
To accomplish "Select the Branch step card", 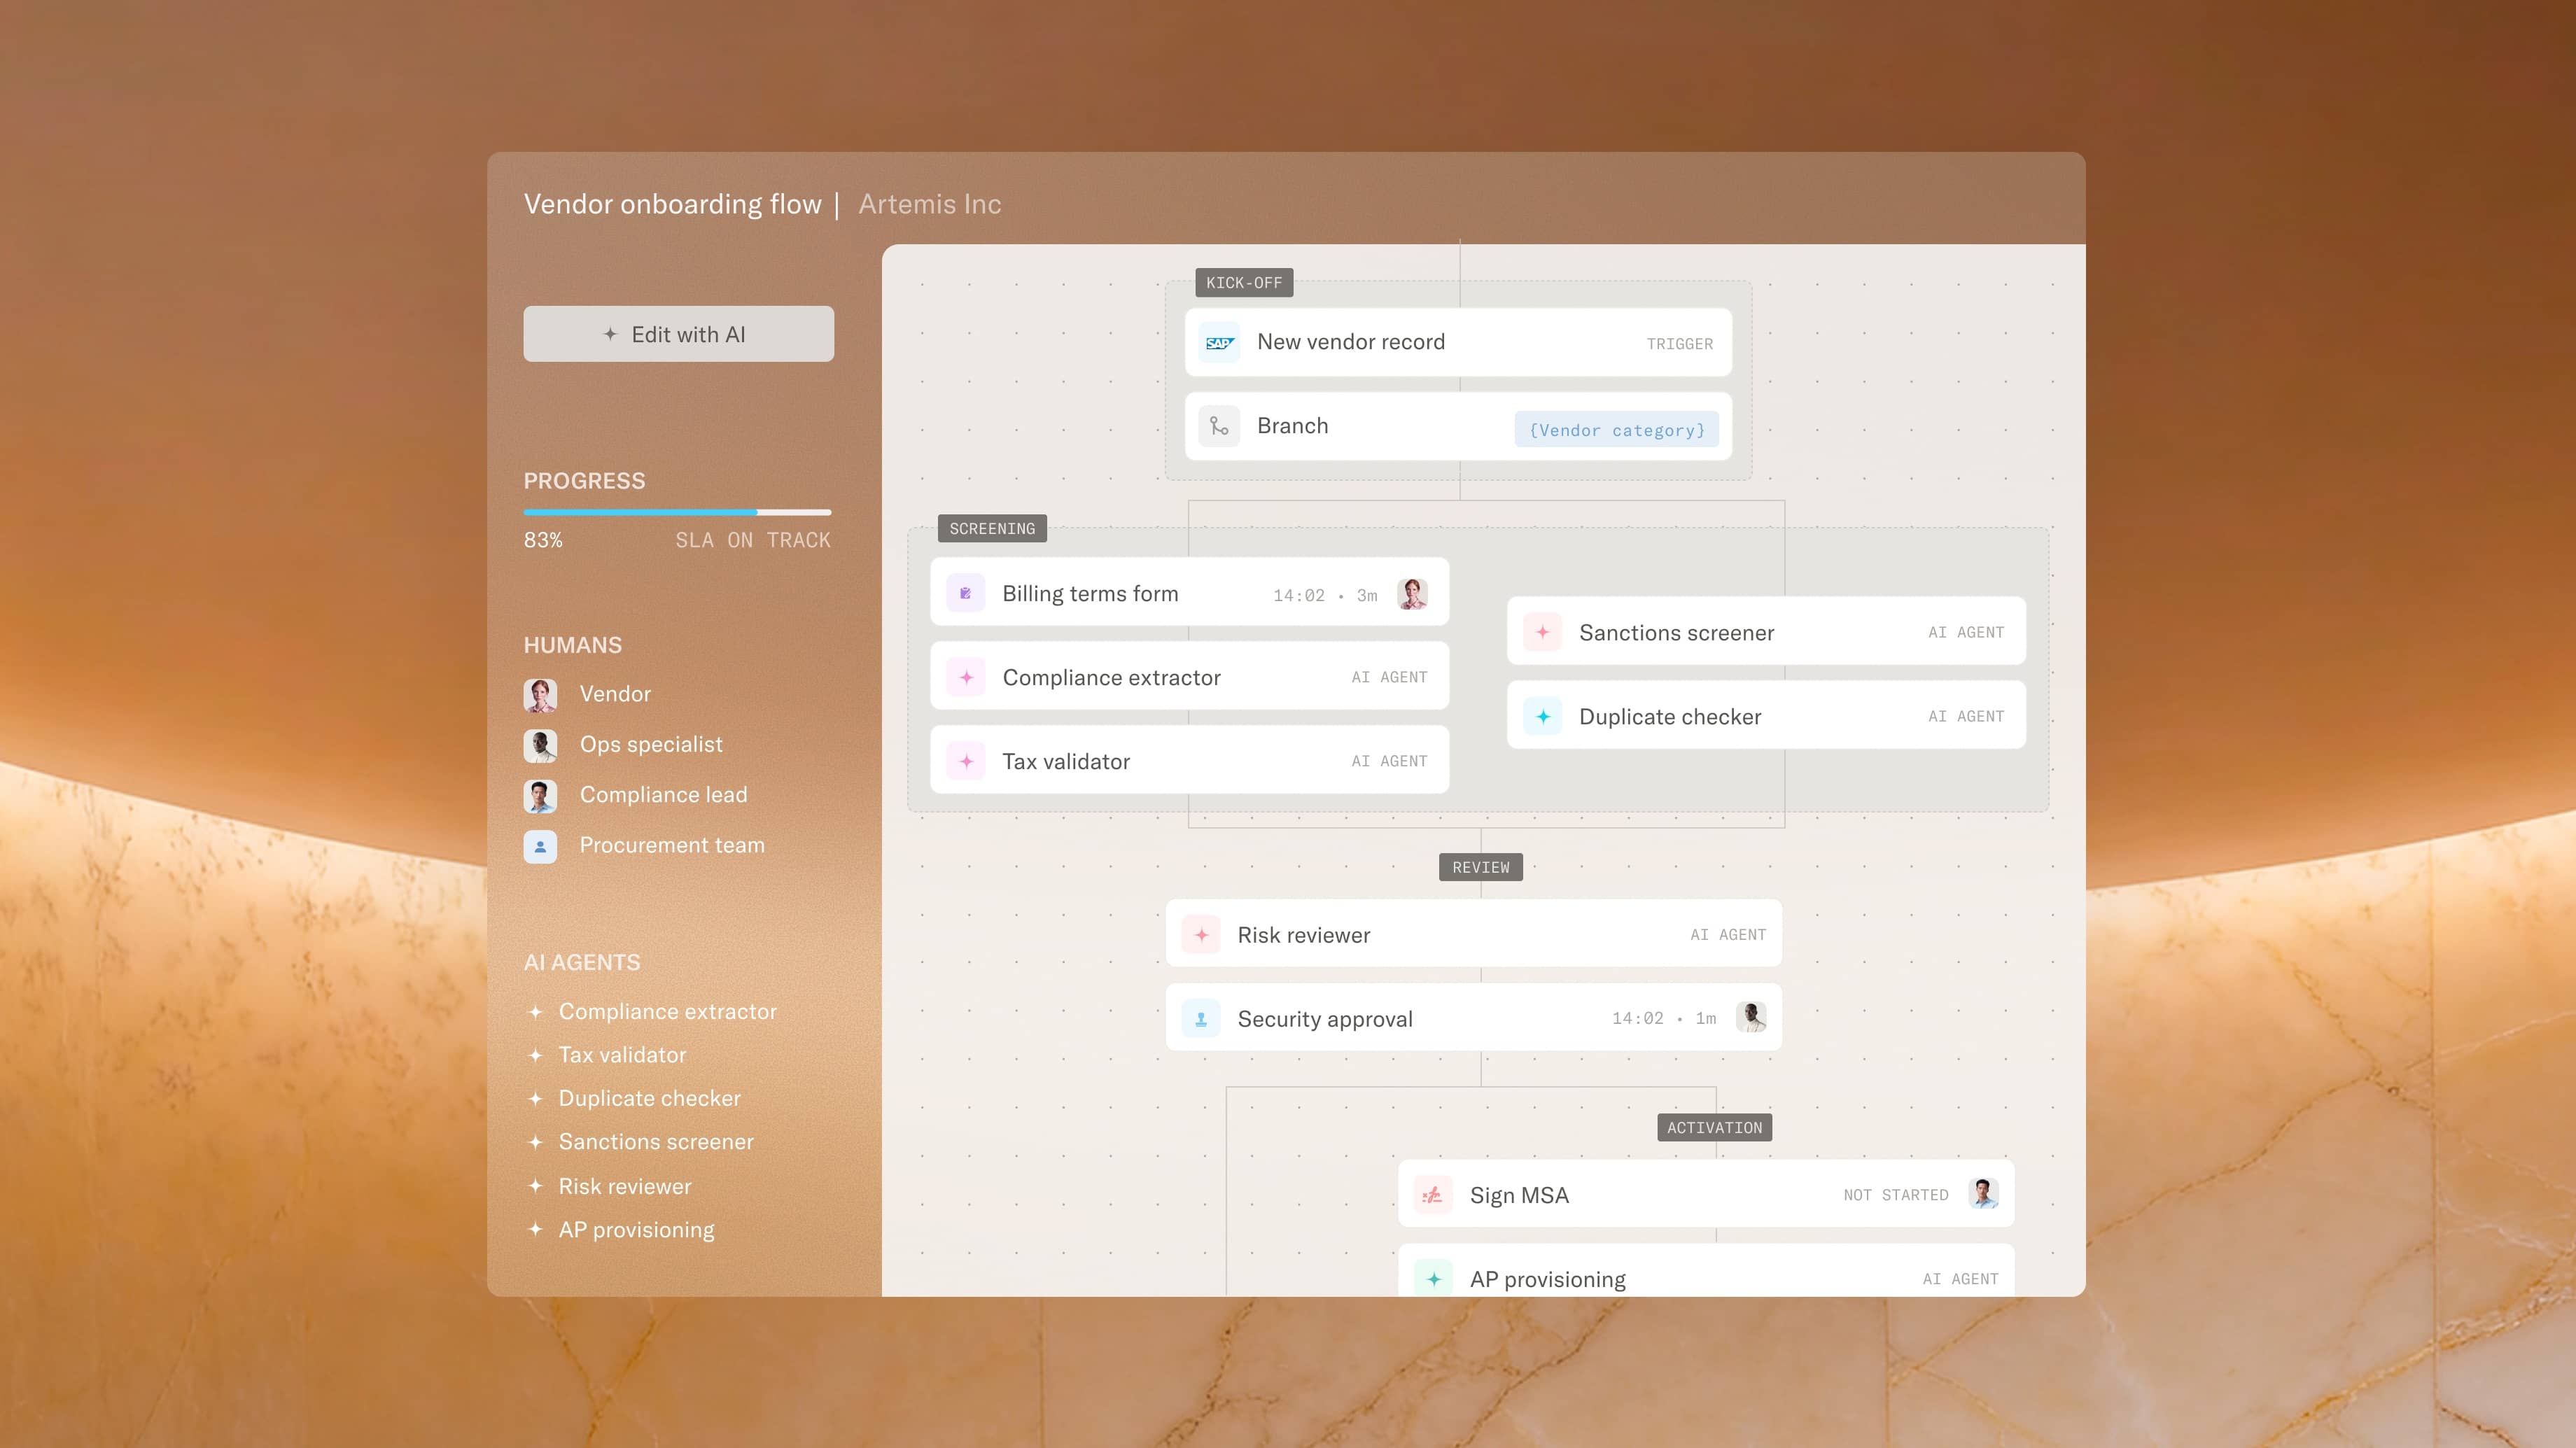I will pos(1458,426).
